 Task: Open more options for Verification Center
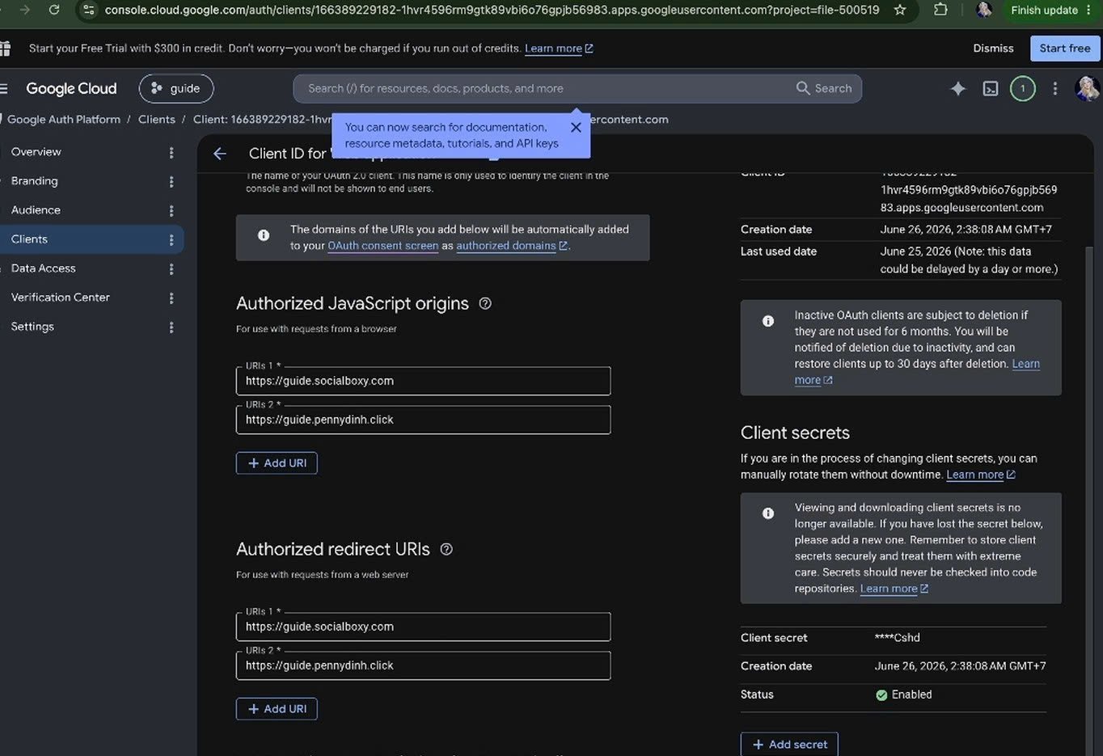[x=171, y=298]
